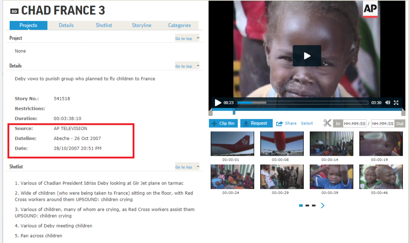
Task: Switch to the Storyline tab
Action: coord(142,25)
